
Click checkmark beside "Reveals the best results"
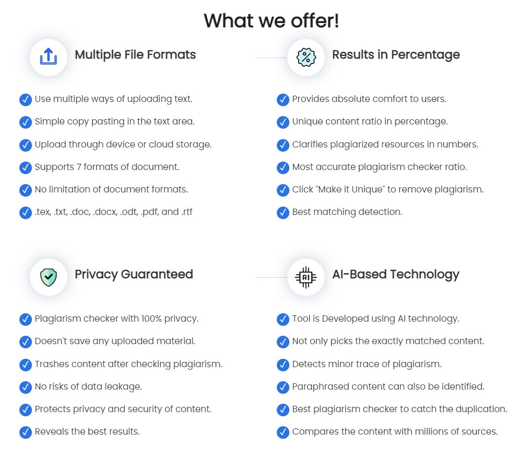coord(25,432)
